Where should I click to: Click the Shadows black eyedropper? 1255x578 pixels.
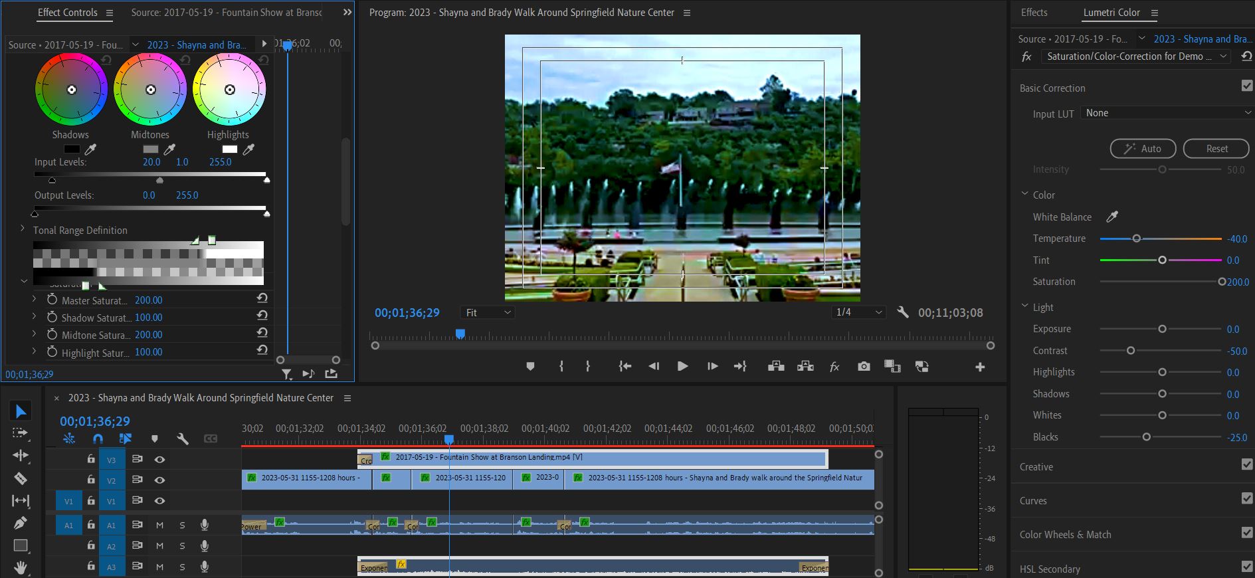coord(90,149)
